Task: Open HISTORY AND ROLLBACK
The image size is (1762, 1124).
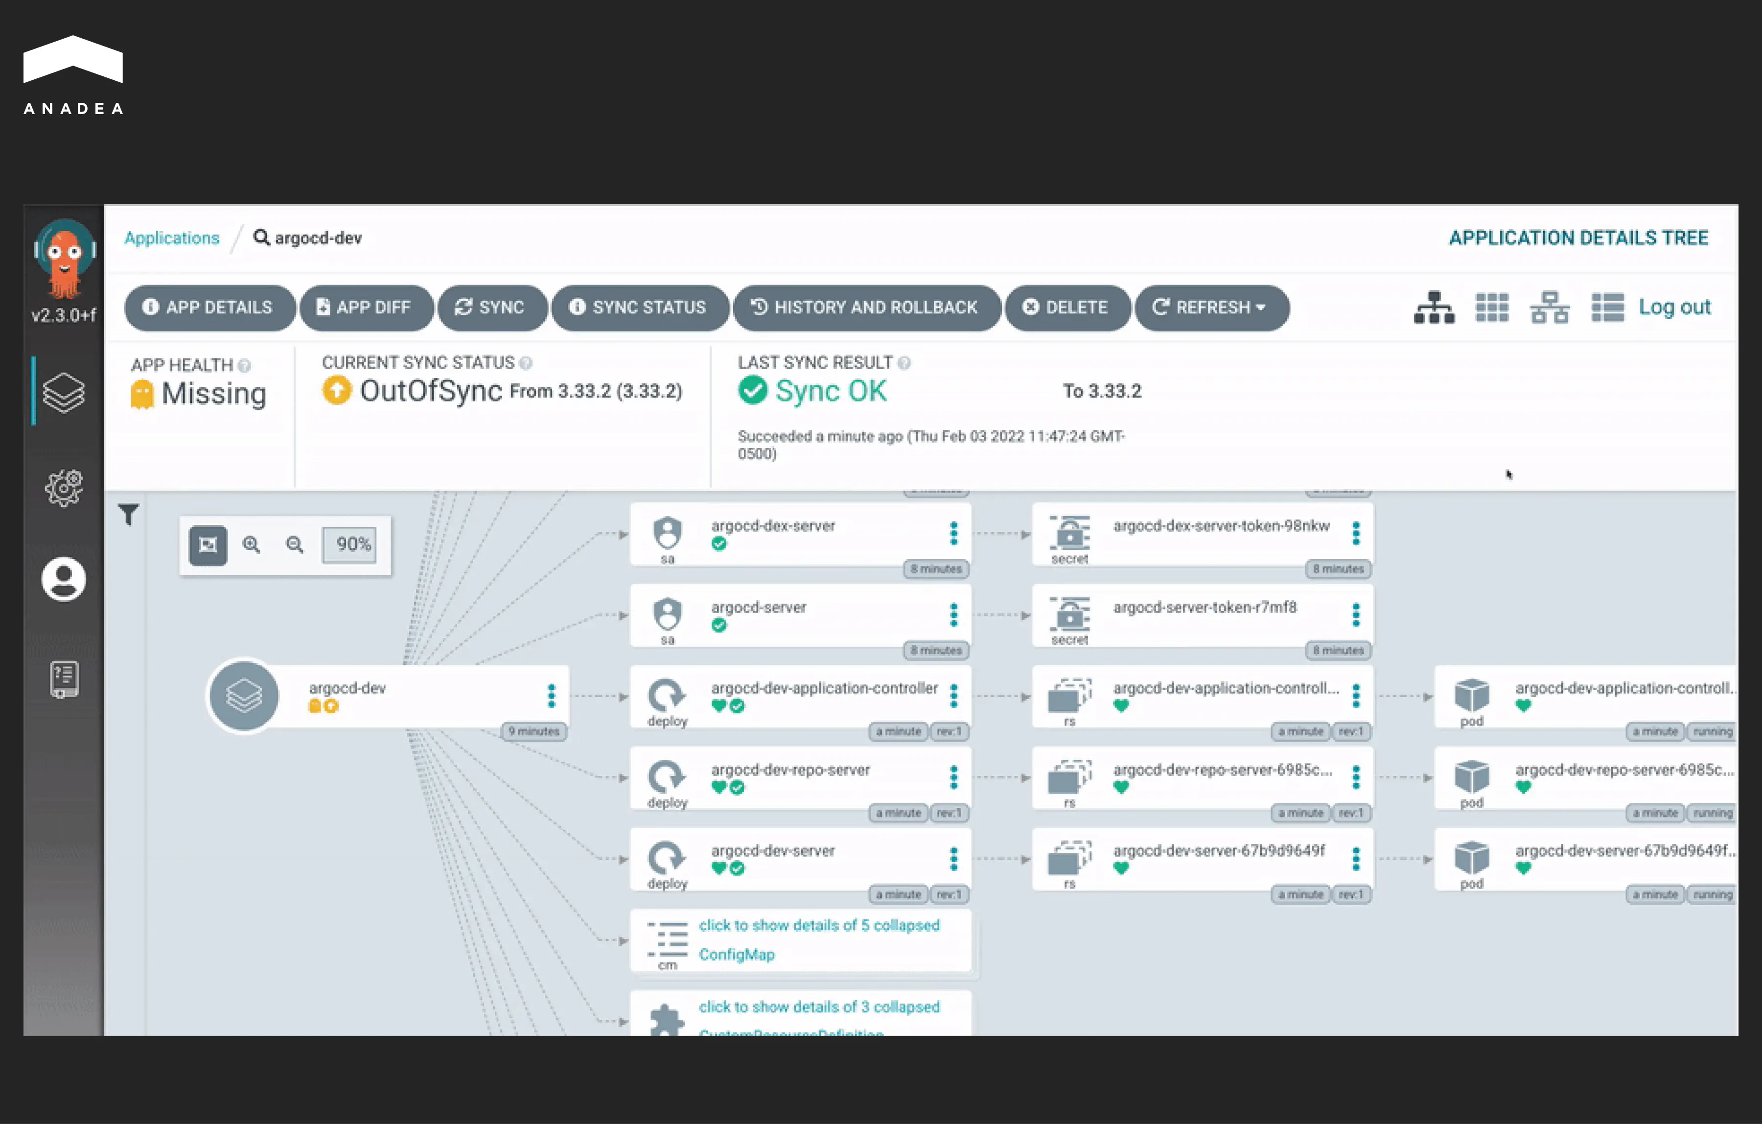Action: pos(866,307)
